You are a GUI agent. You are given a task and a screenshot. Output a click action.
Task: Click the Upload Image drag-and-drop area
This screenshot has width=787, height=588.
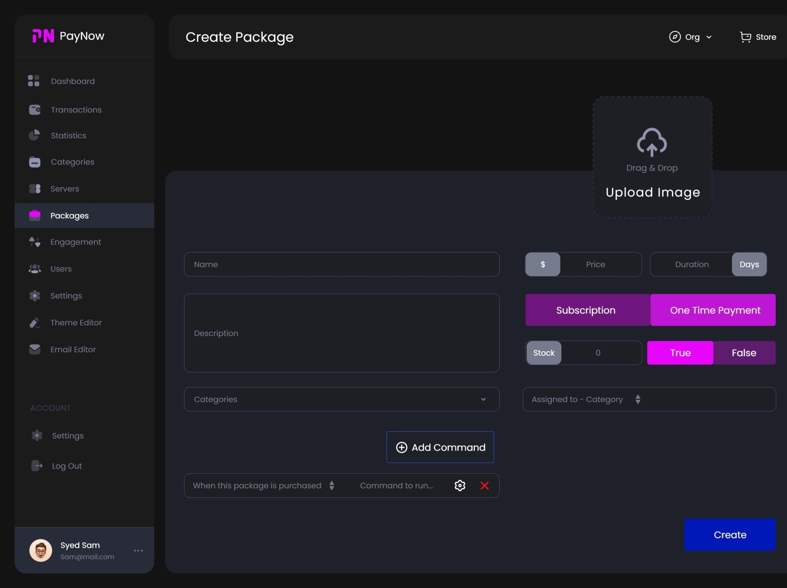[x=652, y=157]
